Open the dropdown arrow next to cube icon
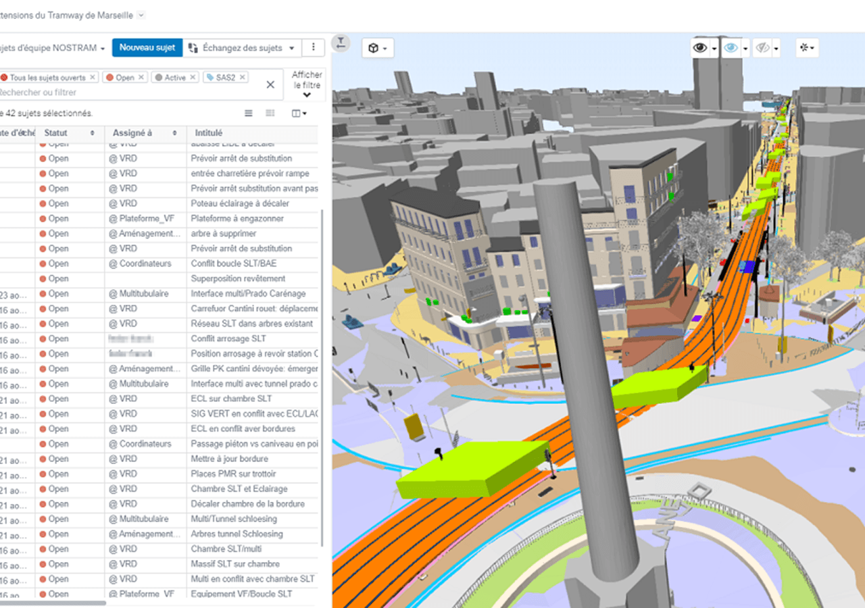 coord(385,49)
